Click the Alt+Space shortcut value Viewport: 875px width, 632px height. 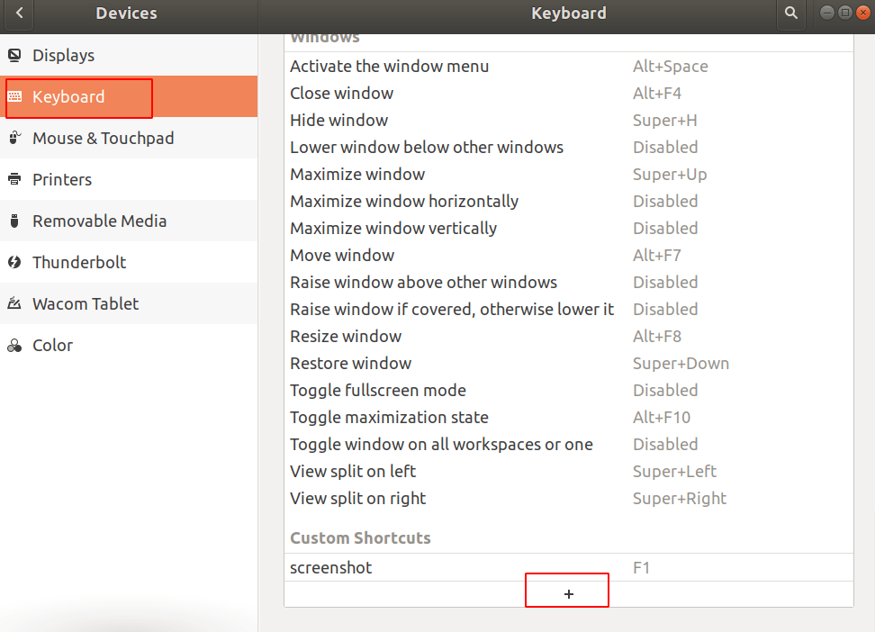tap(670, 66)
